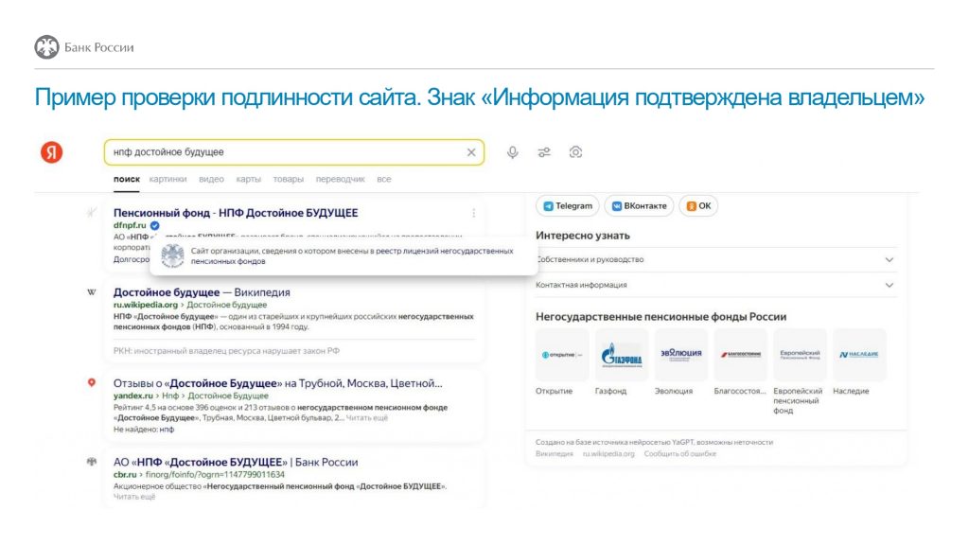Open the «карты» tab
This screenshot has height=545, width=969.
tap(249, 179)
